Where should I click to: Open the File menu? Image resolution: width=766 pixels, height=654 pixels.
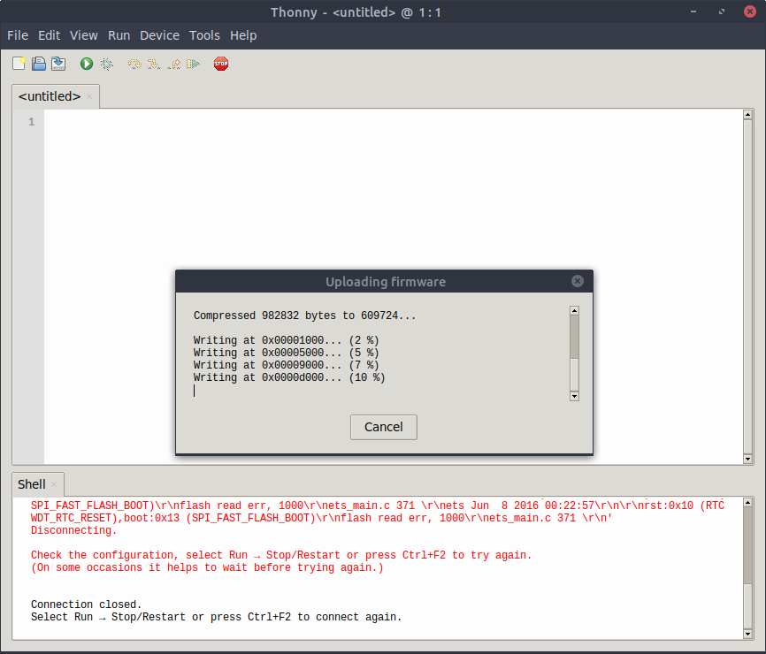click(x=18, y=35)
